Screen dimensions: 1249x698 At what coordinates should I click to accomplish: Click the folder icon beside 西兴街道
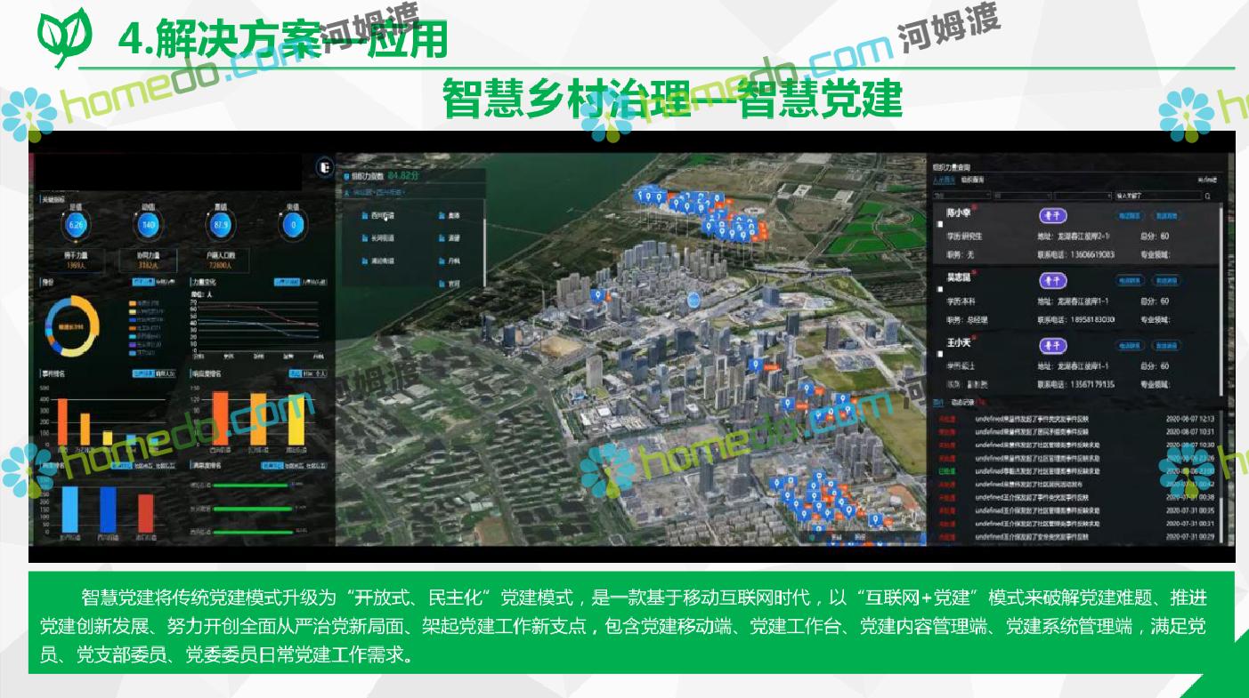pos(365,215)
